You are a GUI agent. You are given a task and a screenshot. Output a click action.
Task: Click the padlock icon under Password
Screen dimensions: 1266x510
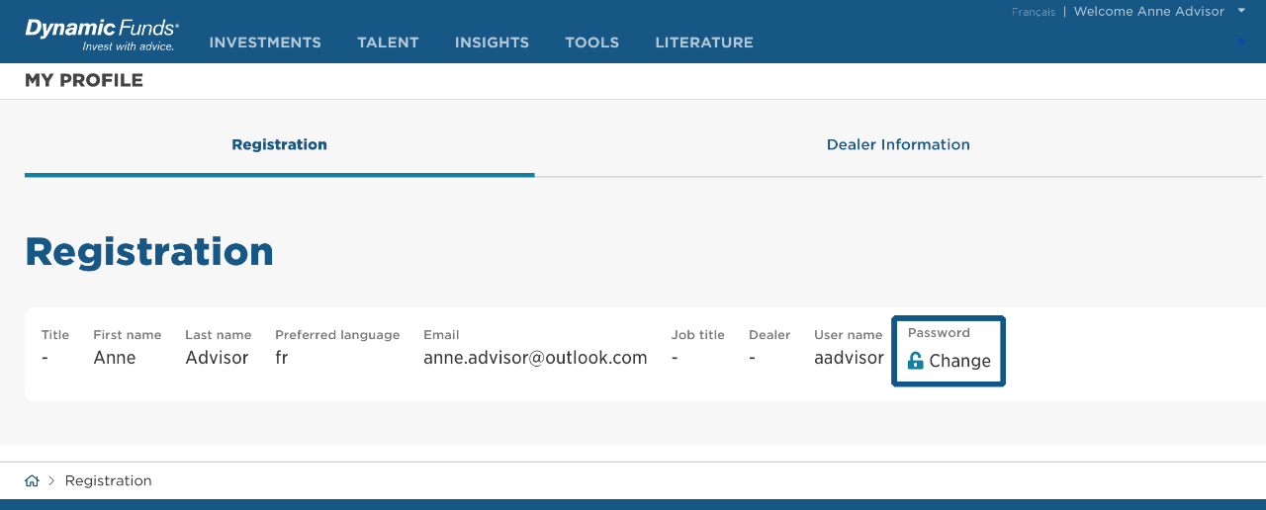pos(915,361)
